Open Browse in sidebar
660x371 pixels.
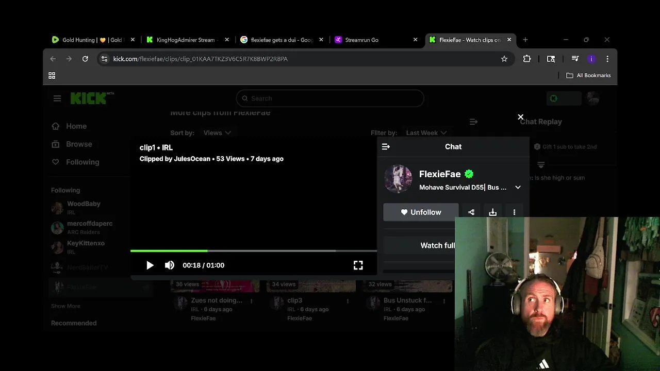click(x=72, y=144)
